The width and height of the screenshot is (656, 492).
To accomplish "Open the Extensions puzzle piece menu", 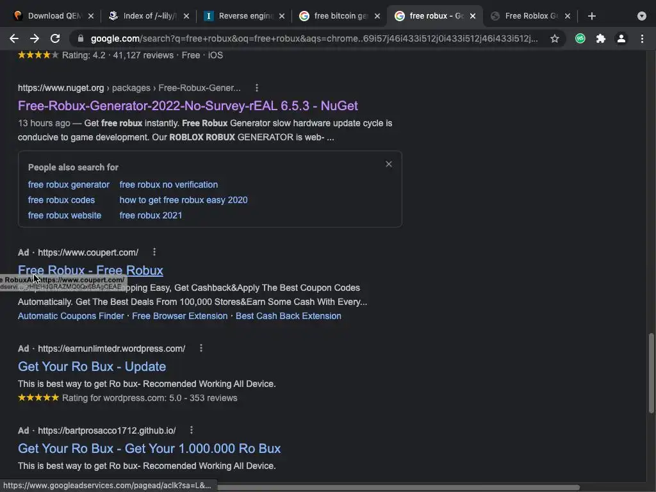I will 600,38.
